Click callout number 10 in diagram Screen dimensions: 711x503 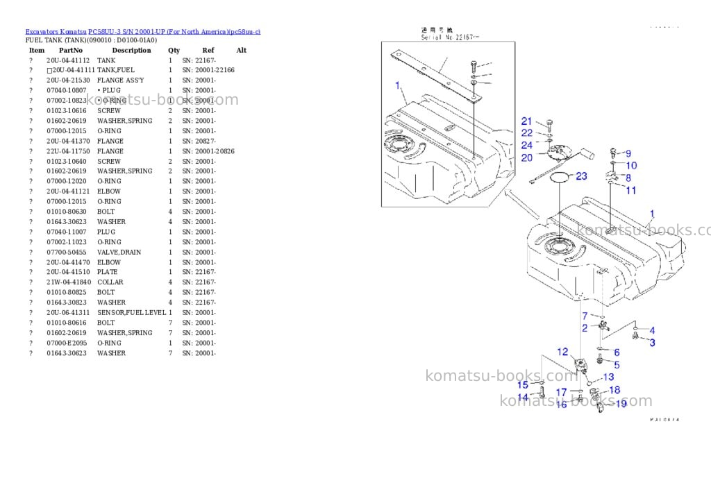(x=632, y=165)
